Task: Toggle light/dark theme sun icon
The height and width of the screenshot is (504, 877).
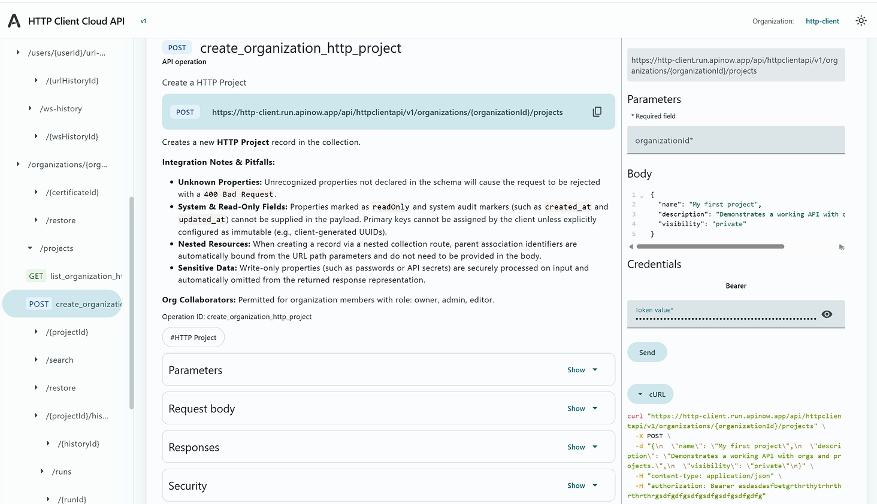Action: click(x=861, y=21)
